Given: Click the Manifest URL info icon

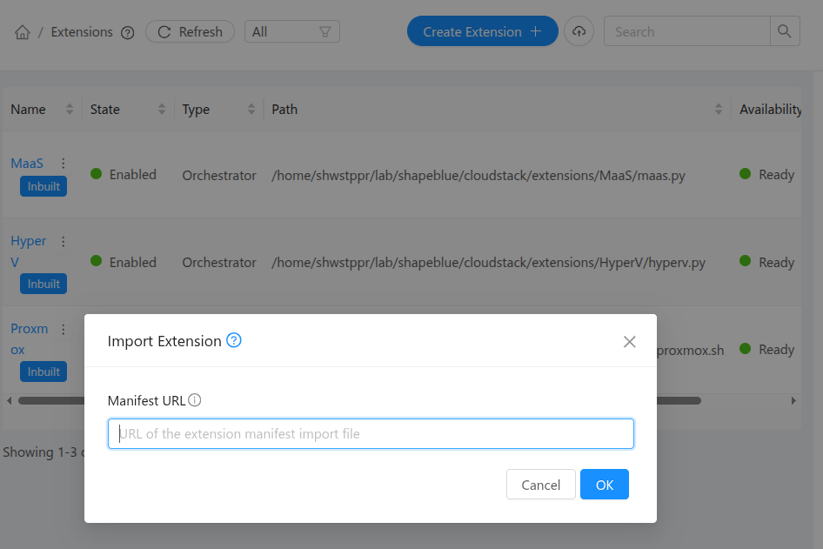Looking at the screenshot, I should [x=193, y=401].
